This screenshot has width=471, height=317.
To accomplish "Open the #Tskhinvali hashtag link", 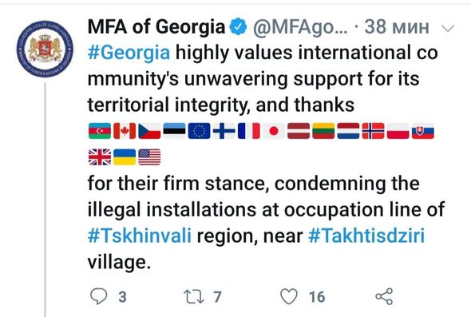I will pyautogui.click(x=140, y=236).
